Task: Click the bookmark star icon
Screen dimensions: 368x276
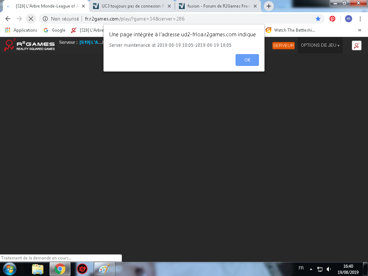Action: point(318,19)
